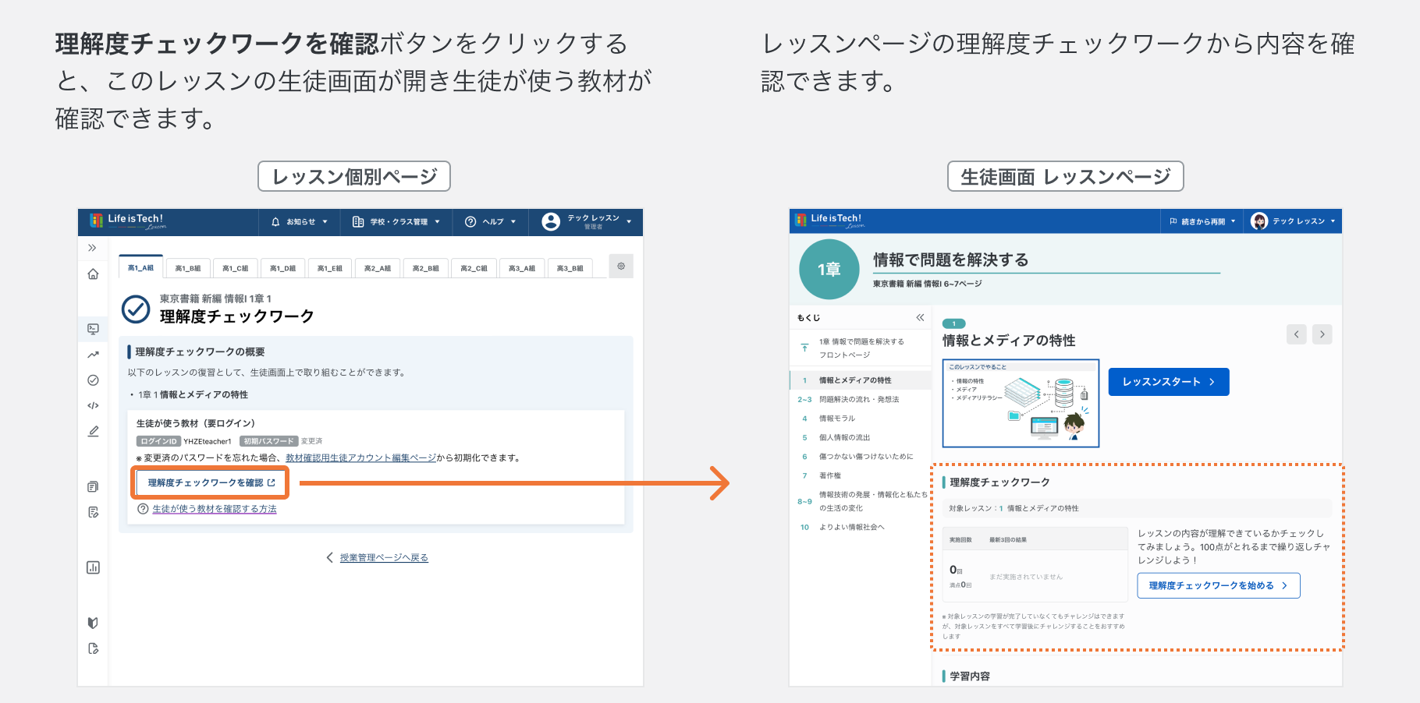Image resolution: width=1420 pixels, height=703 pixels.
Task: Open the お知らせ dropdown menu
Action: (300, 222)
